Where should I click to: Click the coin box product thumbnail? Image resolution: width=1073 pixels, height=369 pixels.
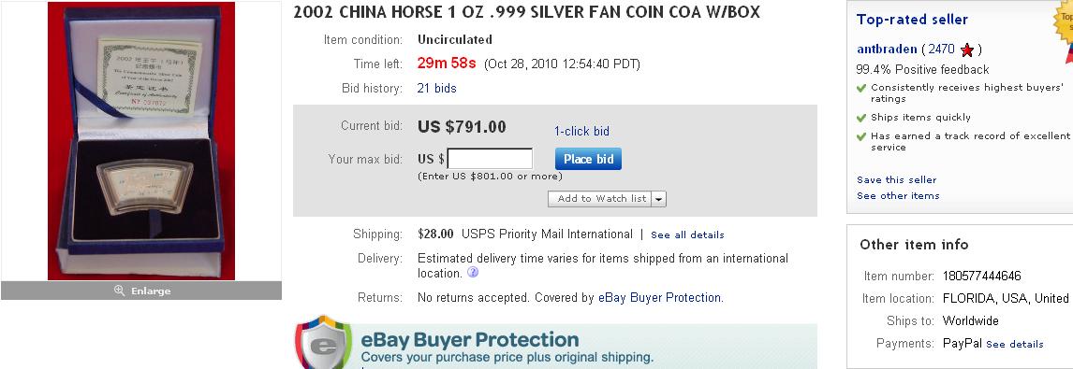pos(141,141)
